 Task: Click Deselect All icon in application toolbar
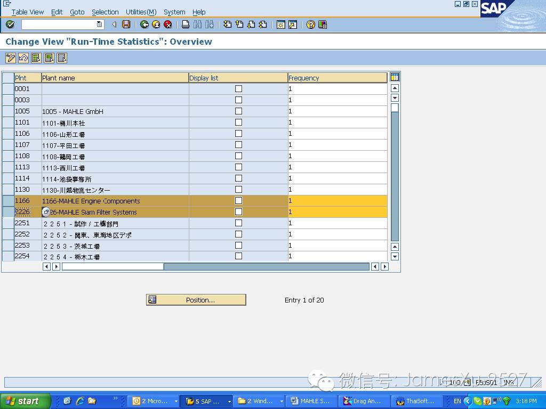coord(62,58)
